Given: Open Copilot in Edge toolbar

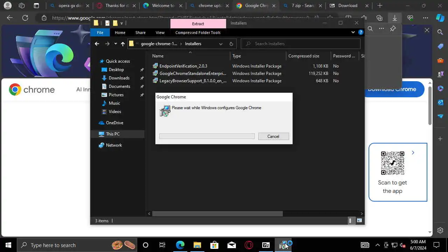Looking at the screenshot, I should [440, 18].
